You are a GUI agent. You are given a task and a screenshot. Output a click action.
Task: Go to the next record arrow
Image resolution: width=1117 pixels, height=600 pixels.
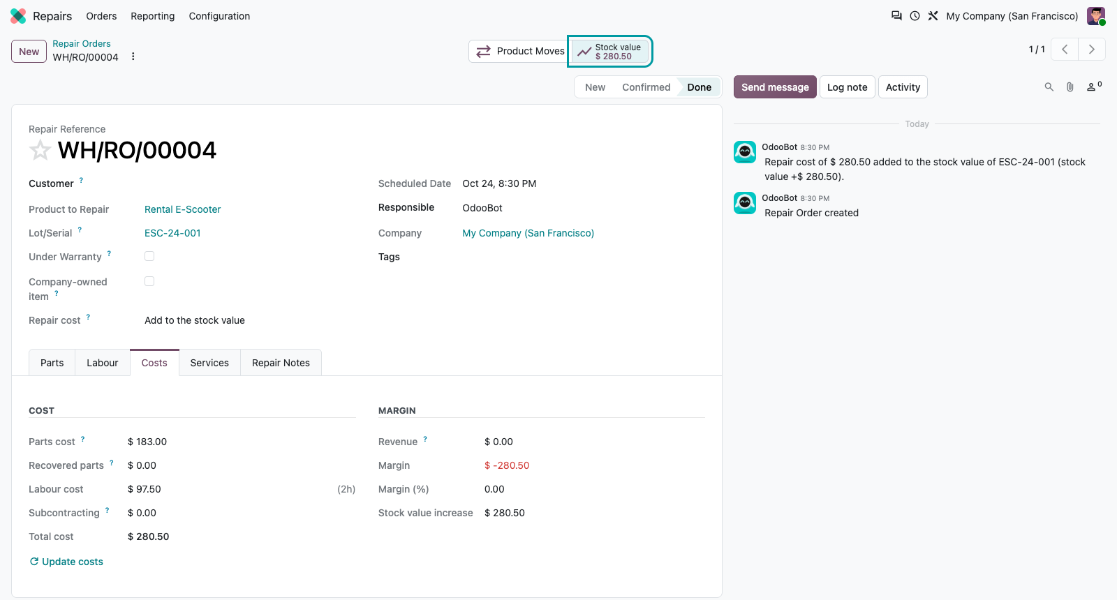coord(1092,50)
